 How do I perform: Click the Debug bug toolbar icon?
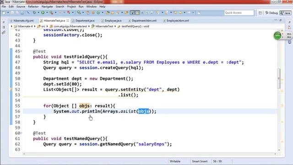[34, 13]
